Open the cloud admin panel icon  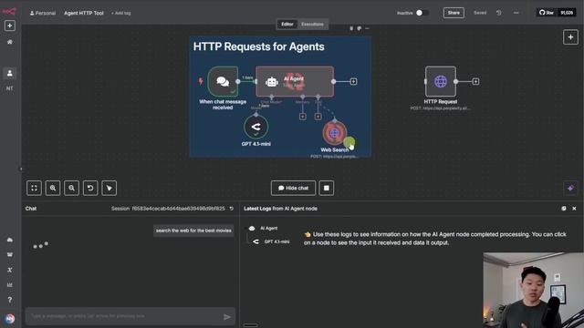10,240
